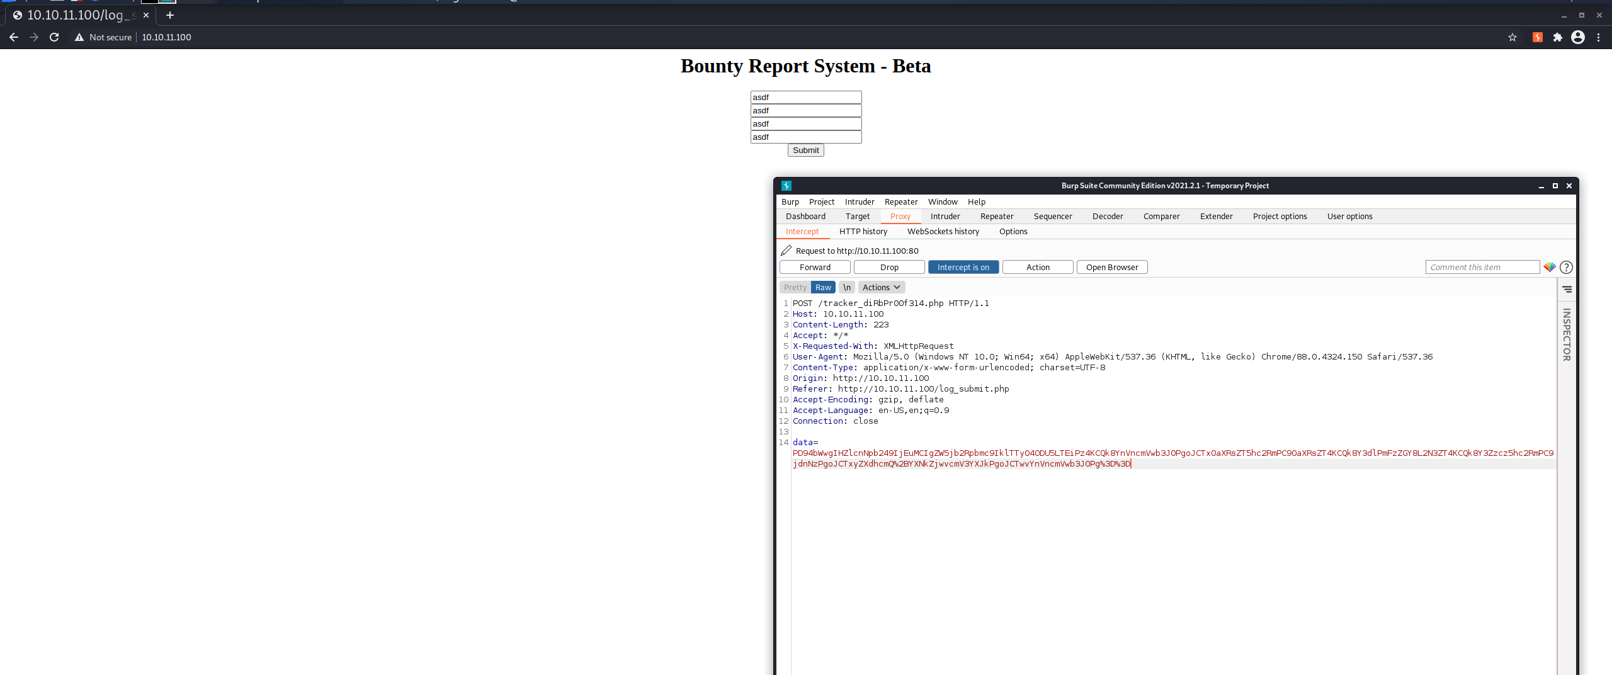Click Open Browser button
Viewport: 1612px width, 675px height.
coord(1112,267)
